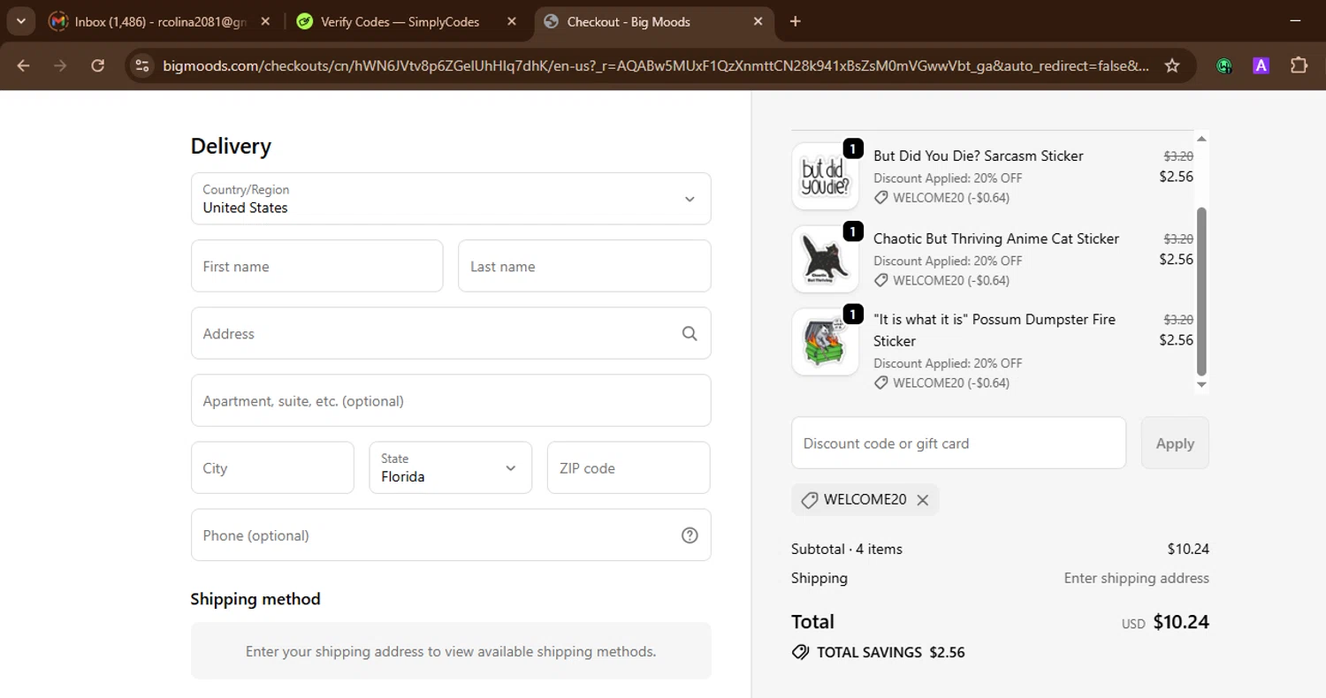Click the Apartment, suite, etc. field
Image resolution: width=1326 pixels, height=698 pixels.
(x=451, y=400)
